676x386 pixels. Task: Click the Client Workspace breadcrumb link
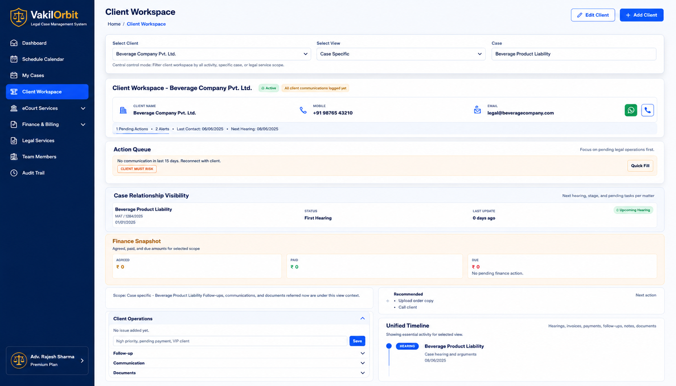click(x=146, y=24)
